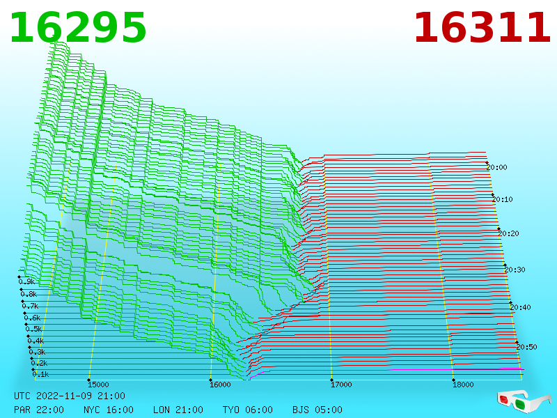Image resolution: width=557 pixels, height=418 pixels.
Task: Select the 16000 price axis label
Action: pyautogui.click(x=220, y=385)
